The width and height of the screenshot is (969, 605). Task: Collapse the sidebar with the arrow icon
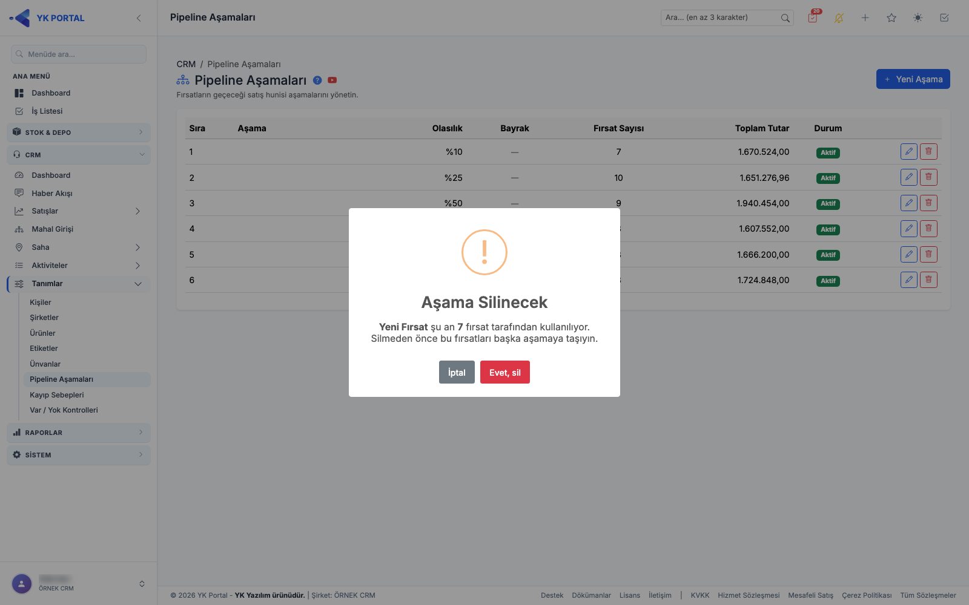click(x=139, y=18)
